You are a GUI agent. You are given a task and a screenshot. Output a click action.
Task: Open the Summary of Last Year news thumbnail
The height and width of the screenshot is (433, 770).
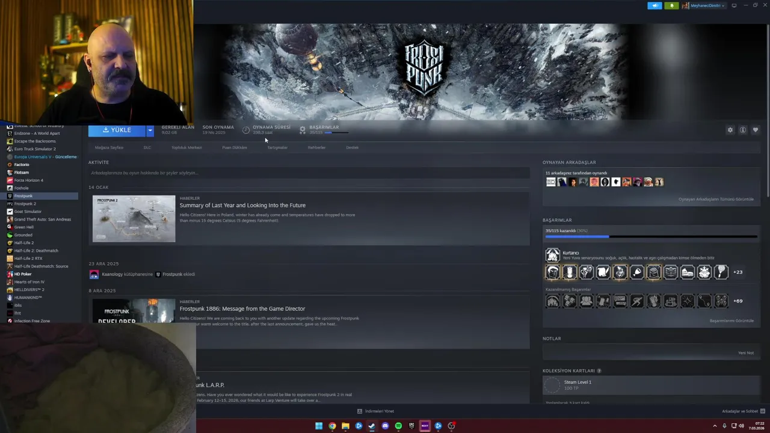click(134, 218)
